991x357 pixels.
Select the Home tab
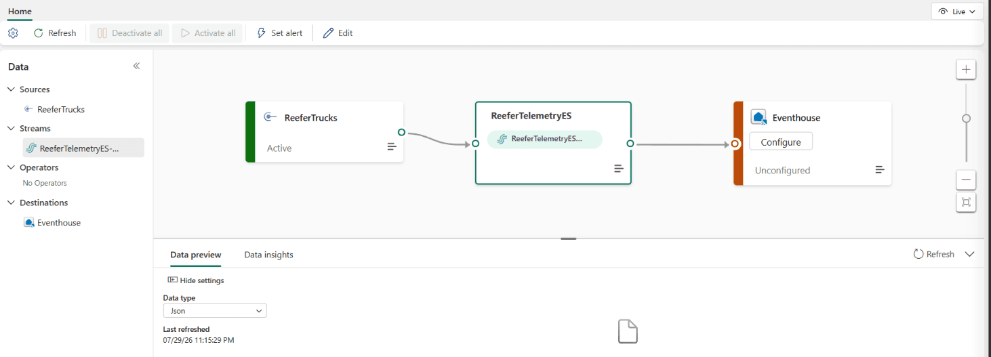(x=20, y=11)
